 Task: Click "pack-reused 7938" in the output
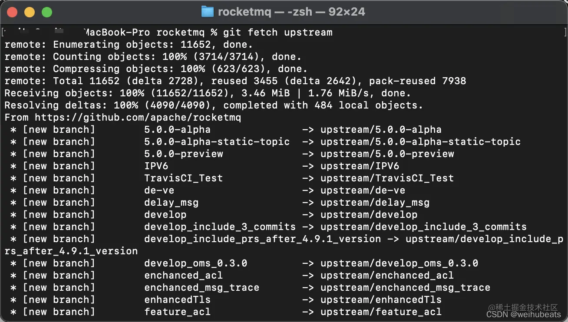418,81
